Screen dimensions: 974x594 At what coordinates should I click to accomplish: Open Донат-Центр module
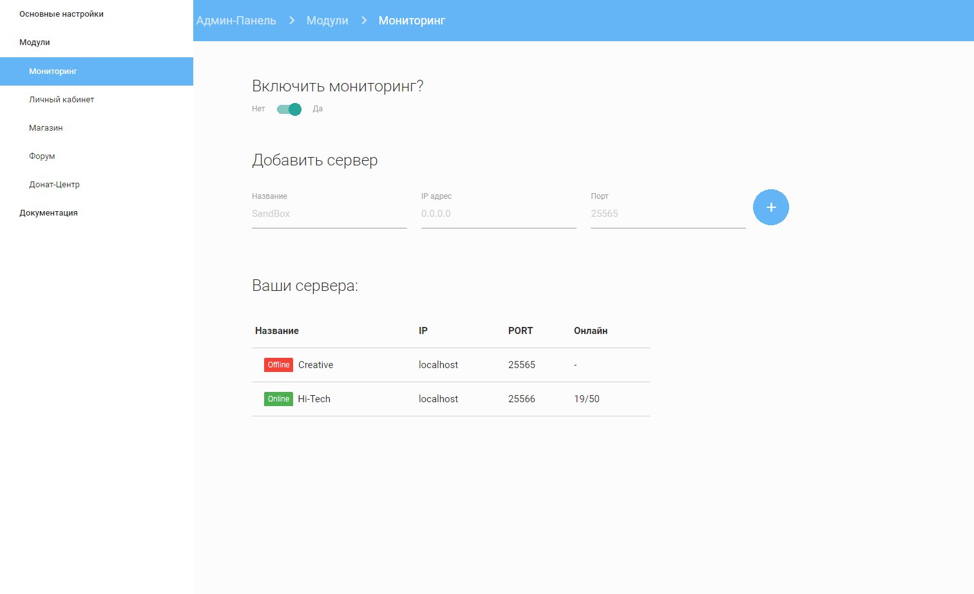(x=54, y=185)
